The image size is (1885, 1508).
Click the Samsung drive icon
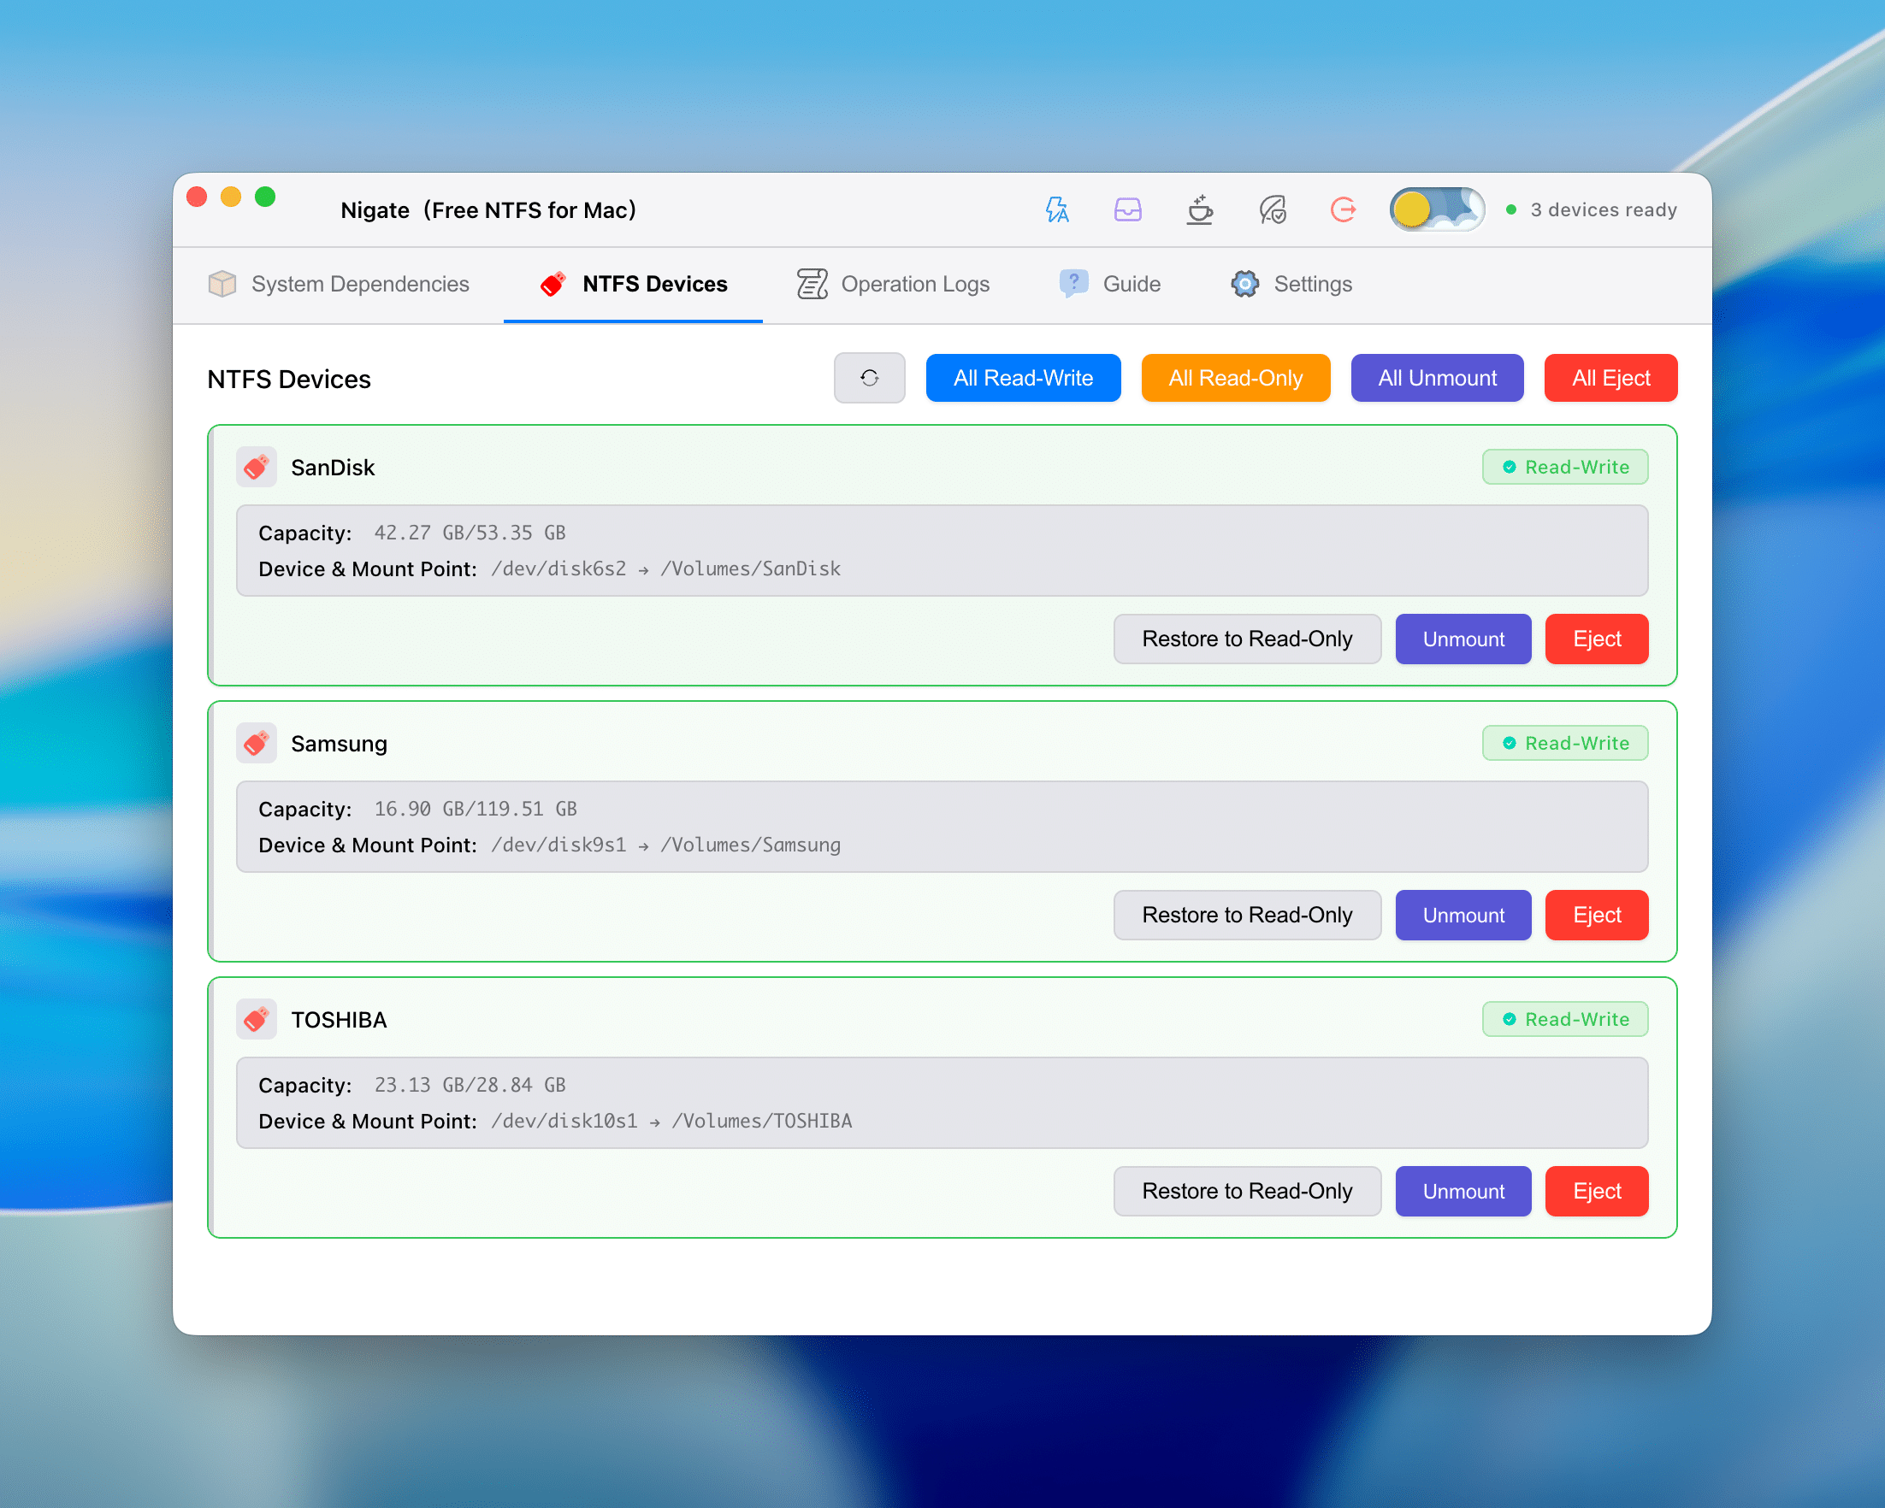(x=257, y=744)
